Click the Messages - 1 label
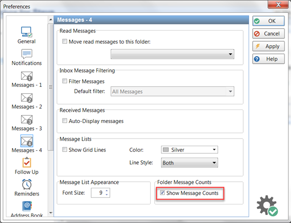 click(x=27, y=85)
